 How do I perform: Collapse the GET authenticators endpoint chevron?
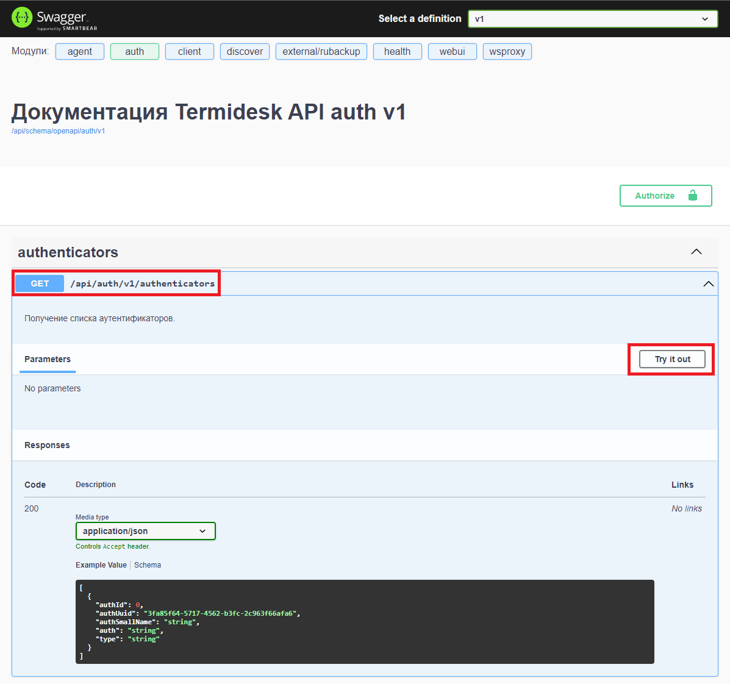pos(708,284)
